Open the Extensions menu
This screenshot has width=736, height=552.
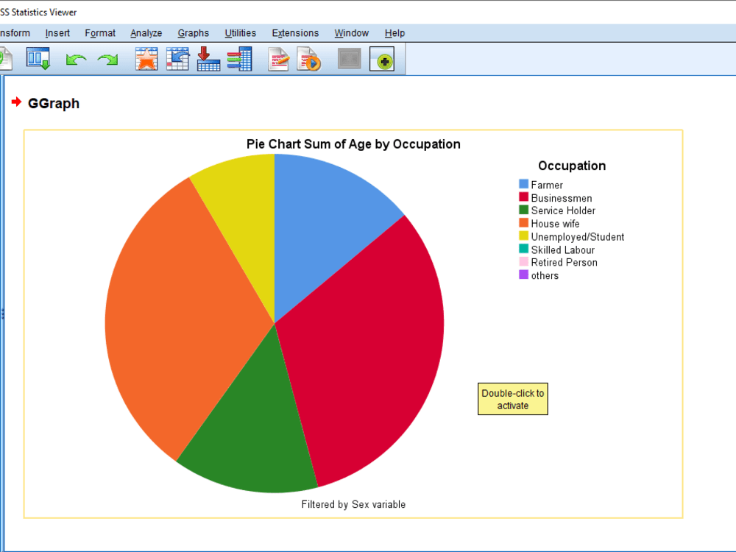tap(295, 33)
